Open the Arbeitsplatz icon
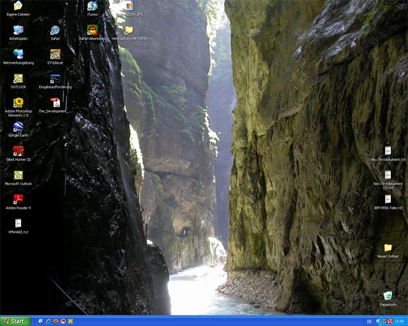 click(18, 30)
